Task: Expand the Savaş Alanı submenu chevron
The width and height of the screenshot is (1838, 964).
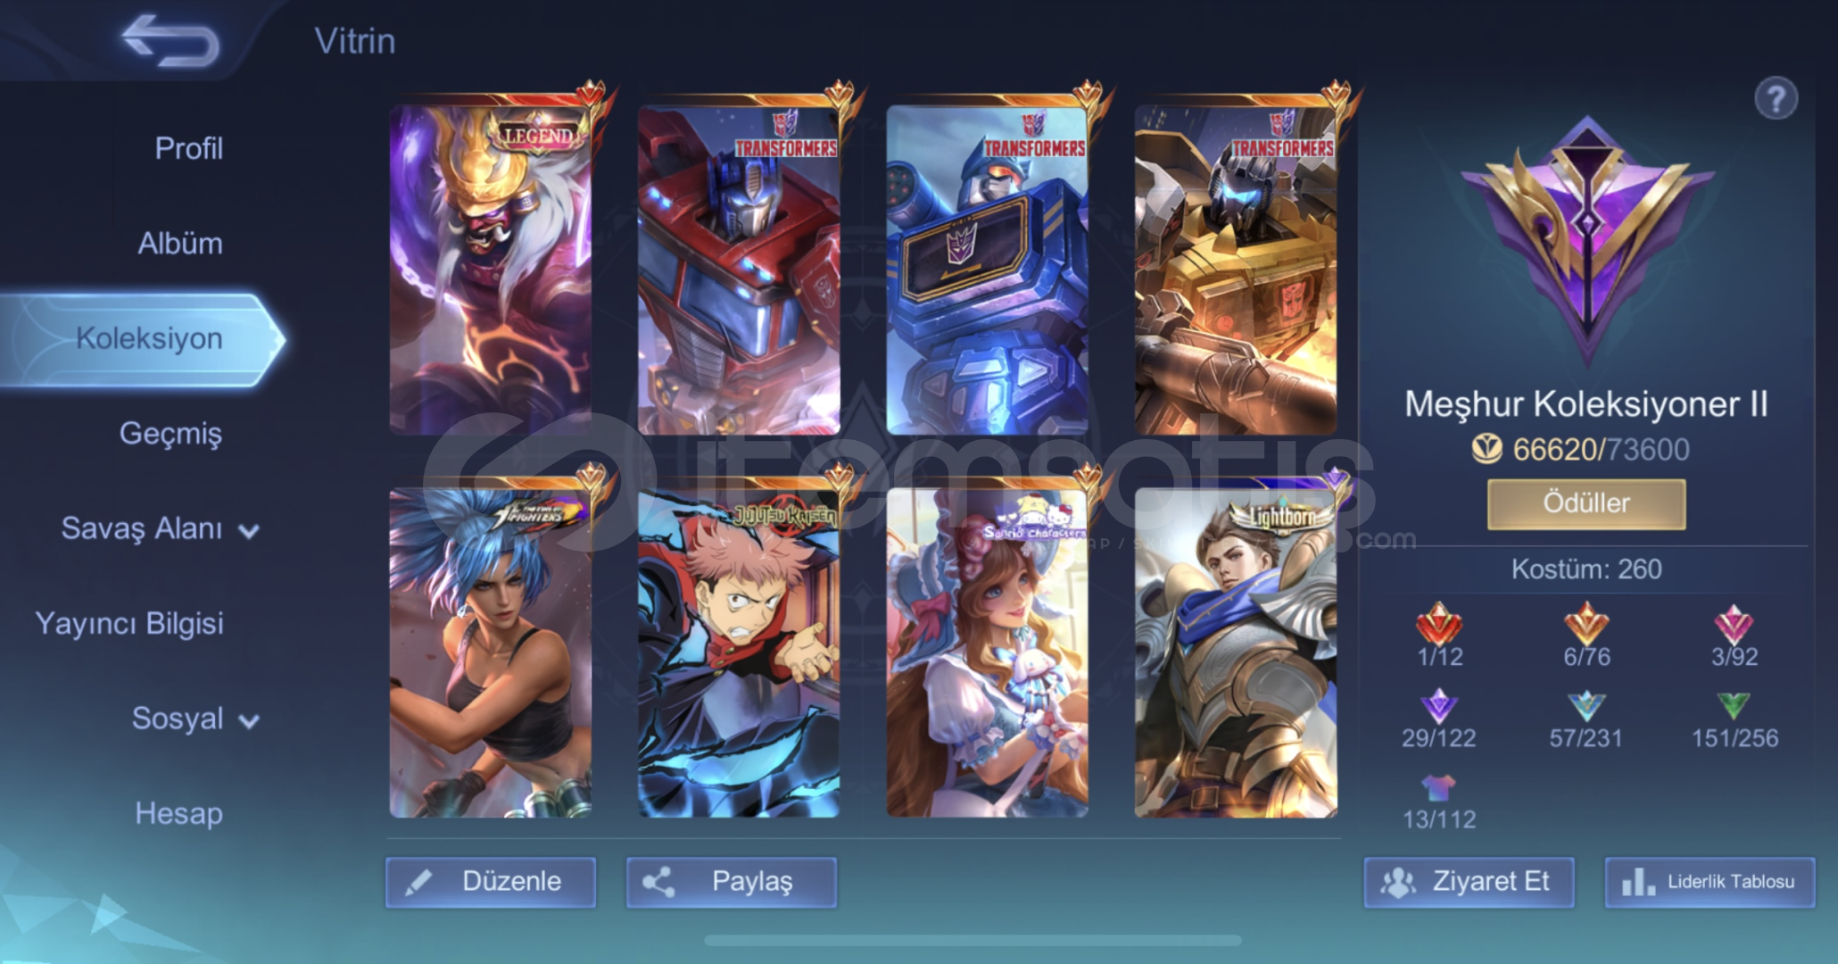Action: point(249,531)
